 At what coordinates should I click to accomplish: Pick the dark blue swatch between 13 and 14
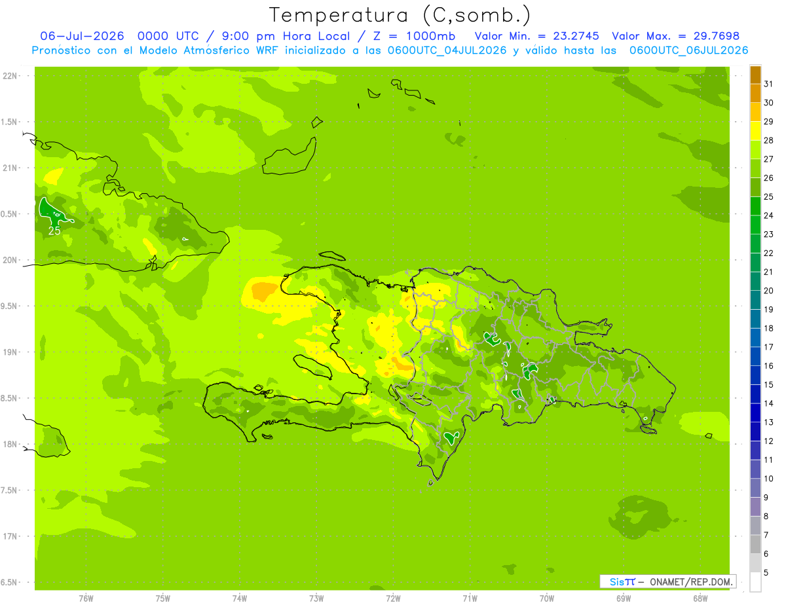pos(755,413)
